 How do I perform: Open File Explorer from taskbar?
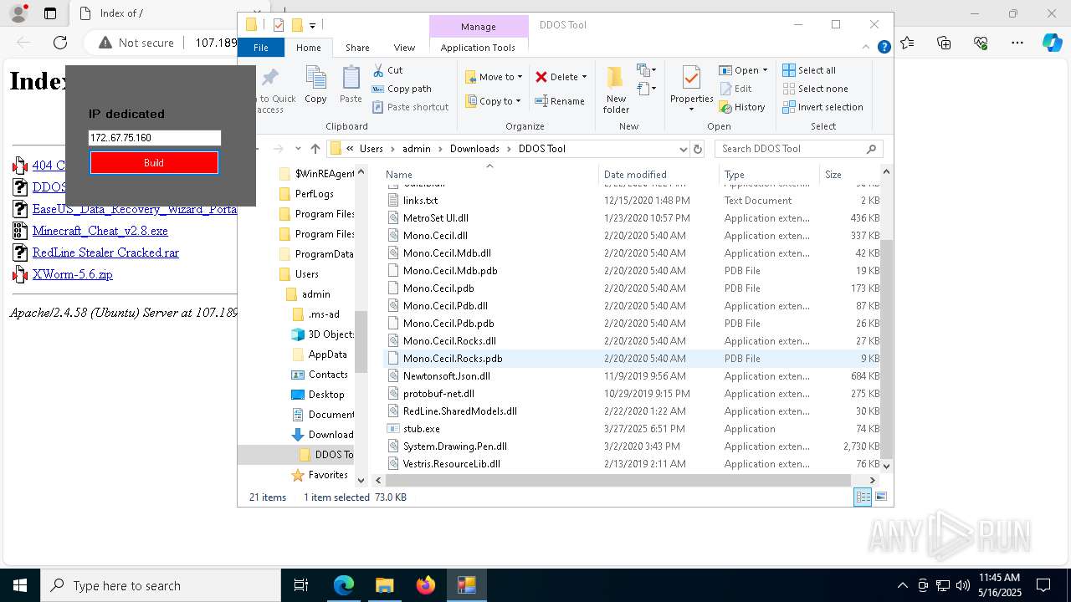[385, 585]
